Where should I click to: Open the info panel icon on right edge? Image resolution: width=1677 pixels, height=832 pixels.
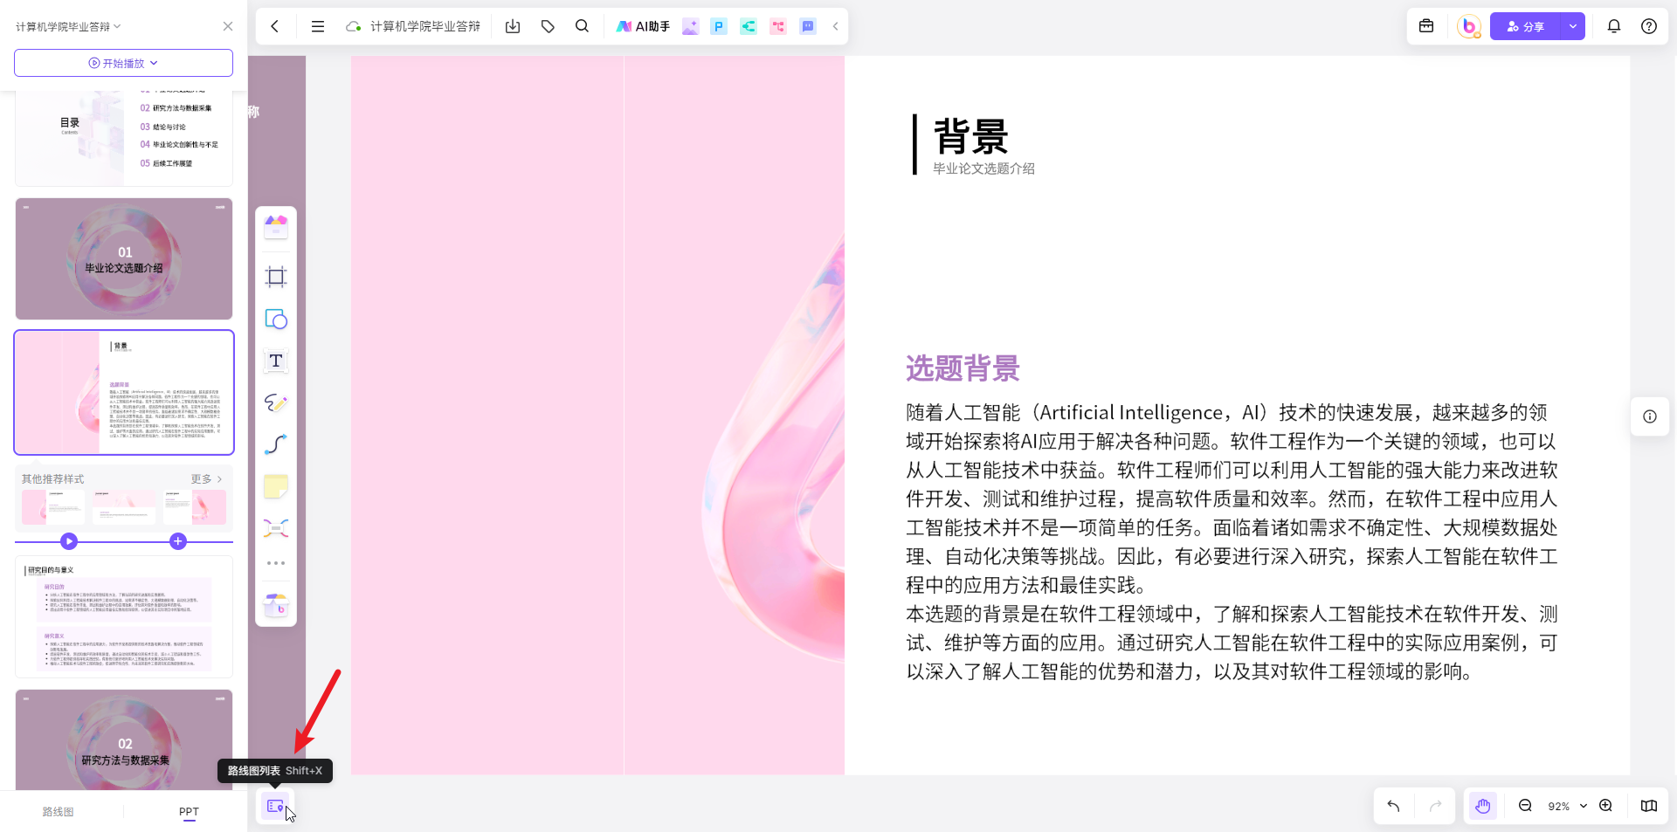pos(1650,416)
